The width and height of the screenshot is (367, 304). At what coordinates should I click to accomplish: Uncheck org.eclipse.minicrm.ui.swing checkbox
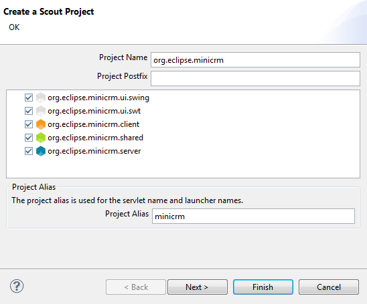[29, 98]
